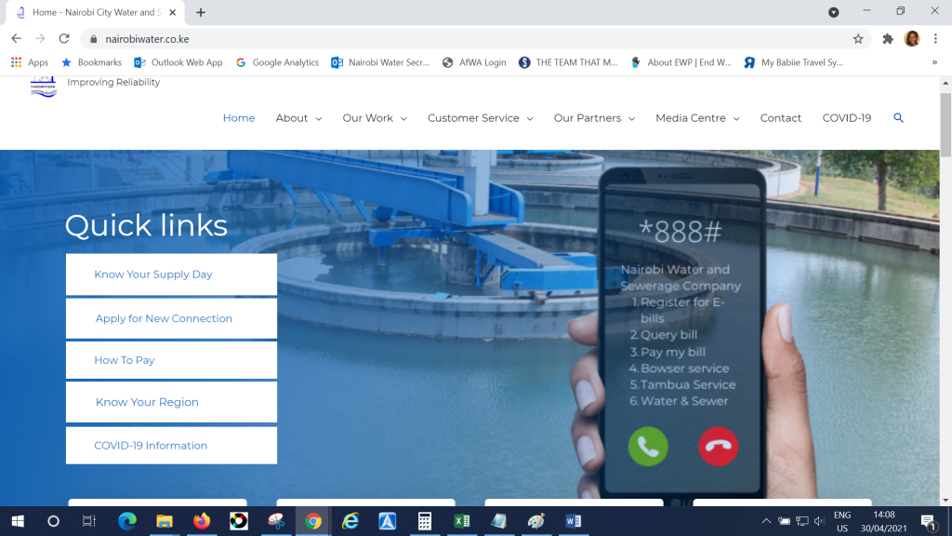Image resolution: width=952 pixels, height=536 pixels.
Task: Open My Babiie Travel Sy... bookmark
Action: click(x=794, y=62)
